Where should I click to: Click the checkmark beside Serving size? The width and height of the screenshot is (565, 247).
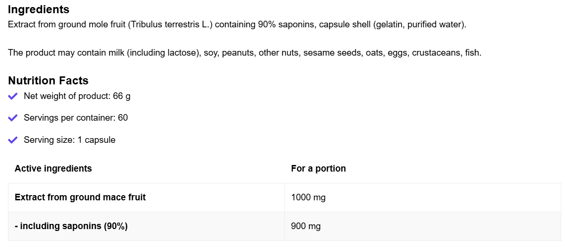13,140
